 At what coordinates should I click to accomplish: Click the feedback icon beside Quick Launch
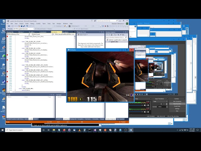pos(95,21)
